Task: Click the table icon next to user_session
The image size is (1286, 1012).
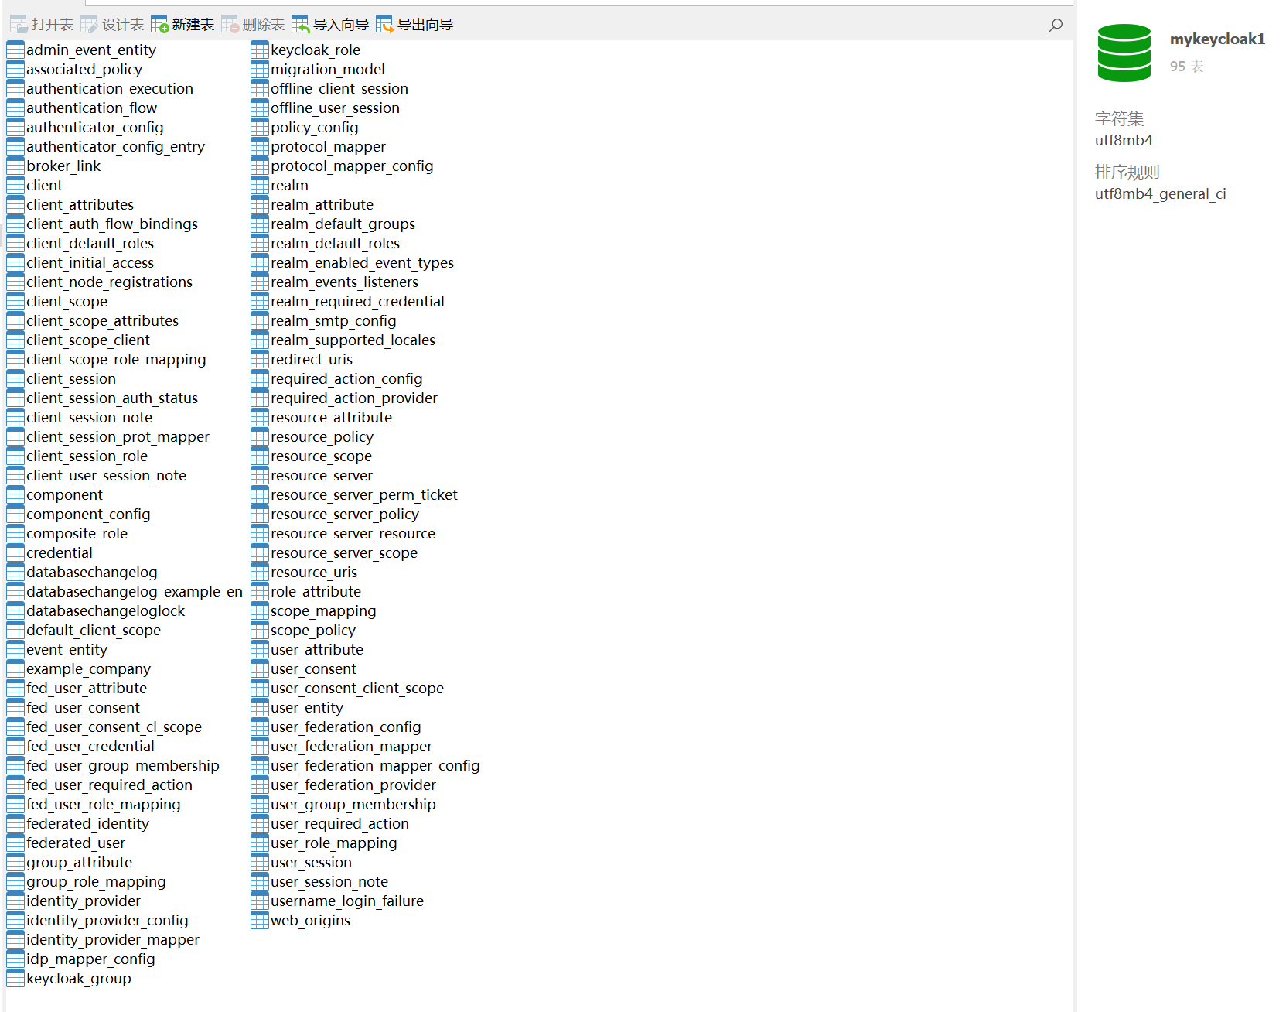Action: pos(260,863)
